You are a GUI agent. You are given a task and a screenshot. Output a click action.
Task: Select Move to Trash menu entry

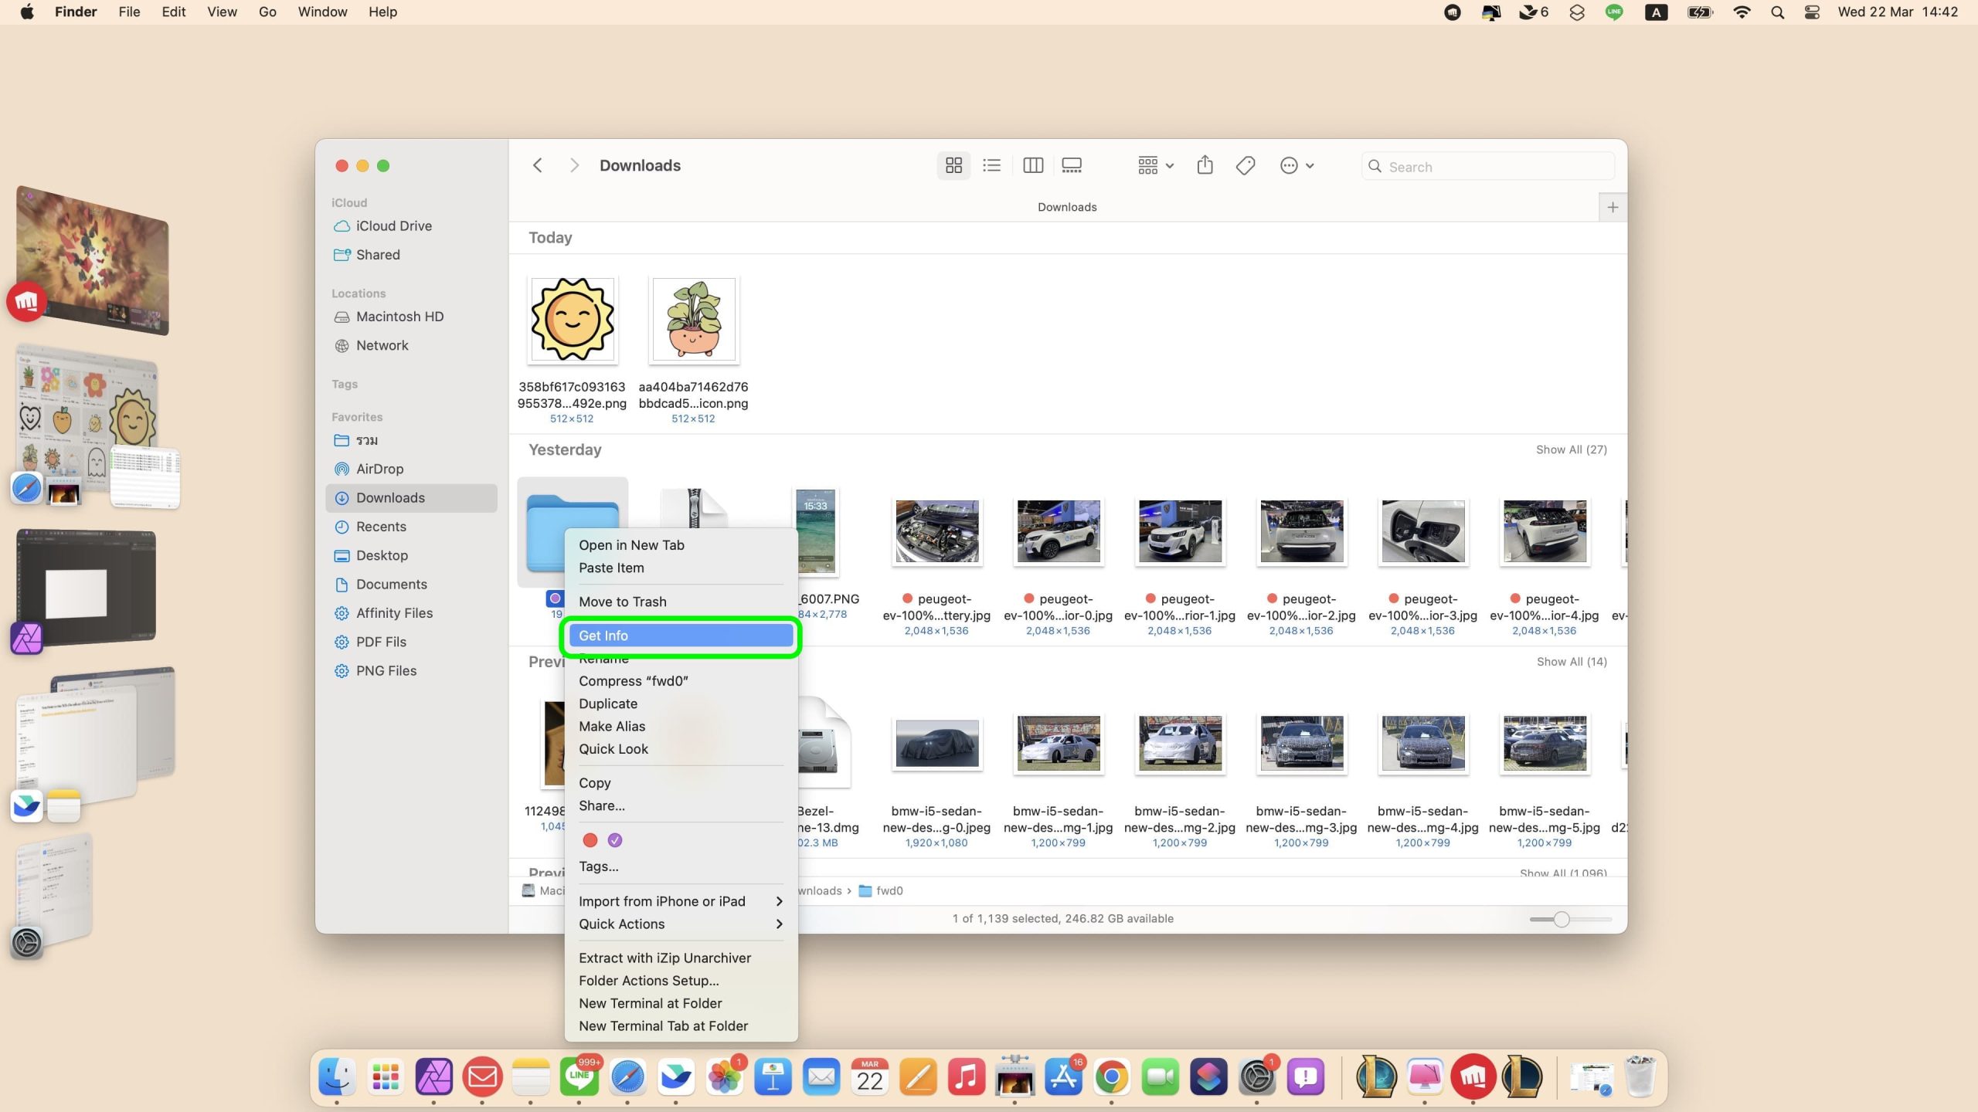(623, 602)
